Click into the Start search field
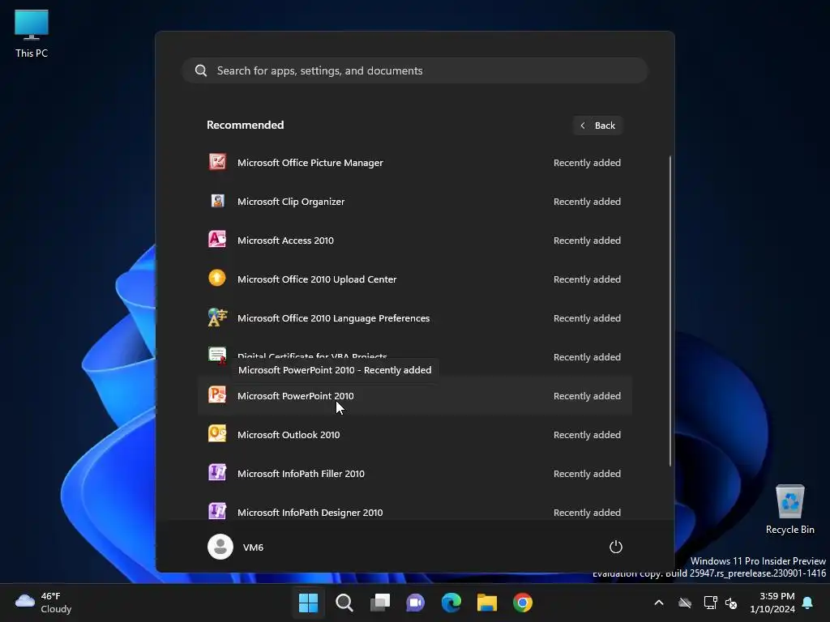Screen dimensions: 830x622 tap(415, 70)
